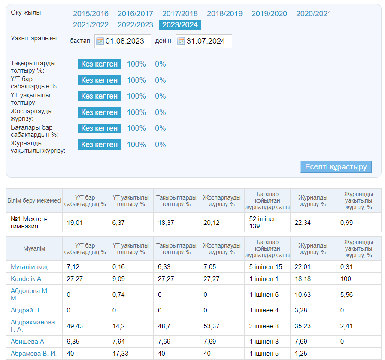Click the Мұғалім жоқ link
This screenshot has width=385, height=360.
tap(29, 267)
